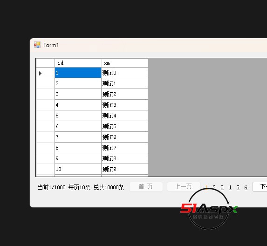Click the row header of row 3

pos(45,94)
